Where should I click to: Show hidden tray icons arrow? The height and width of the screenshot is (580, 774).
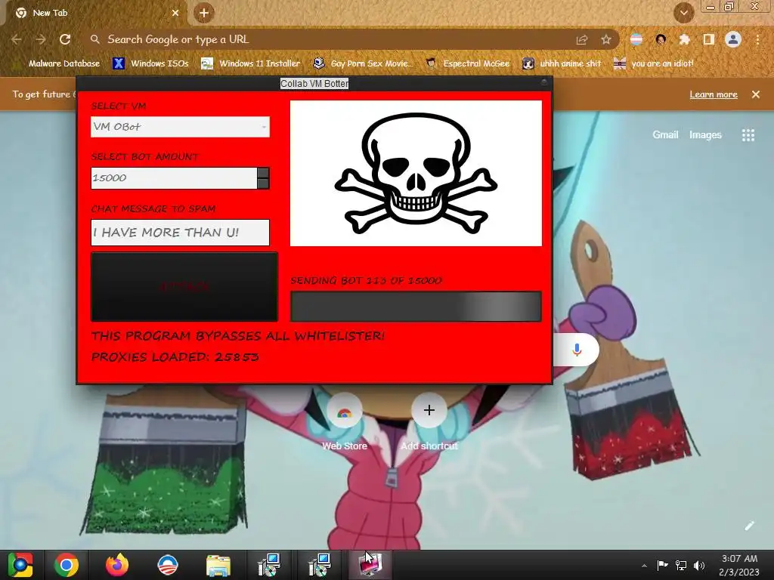(644, 566)
